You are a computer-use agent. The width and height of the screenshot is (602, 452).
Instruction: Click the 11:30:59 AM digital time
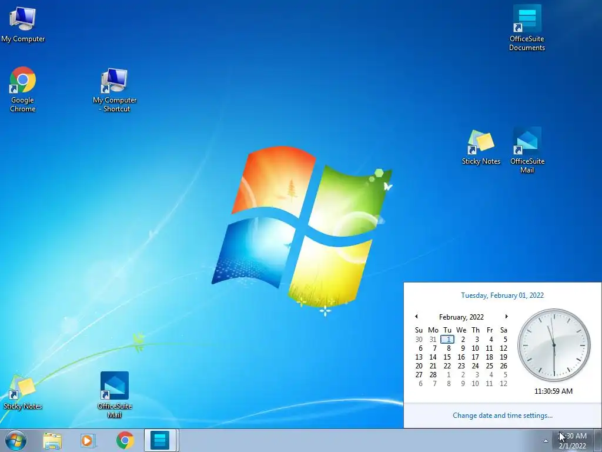553,391
